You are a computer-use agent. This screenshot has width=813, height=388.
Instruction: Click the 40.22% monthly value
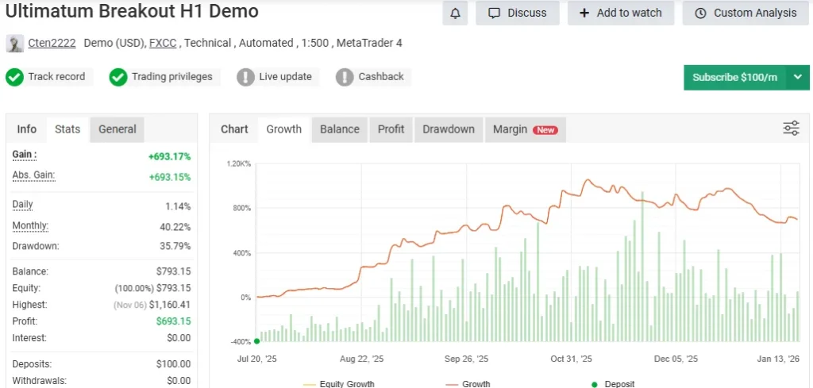click(x=175, y=228)
